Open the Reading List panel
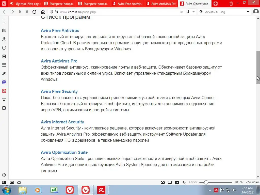The width and height of the screenshot is (260, 195). coord(4,30)
